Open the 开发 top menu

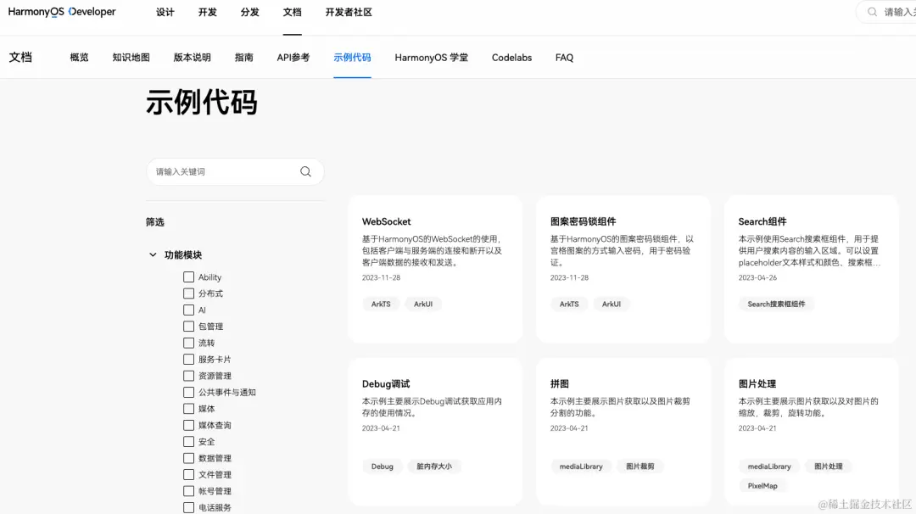[x=208, y=12]
